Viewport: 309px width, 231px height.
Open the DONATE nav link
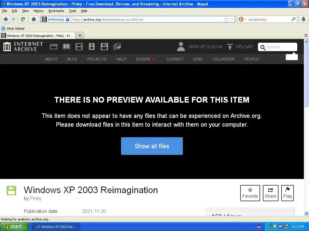click(146, 59)
